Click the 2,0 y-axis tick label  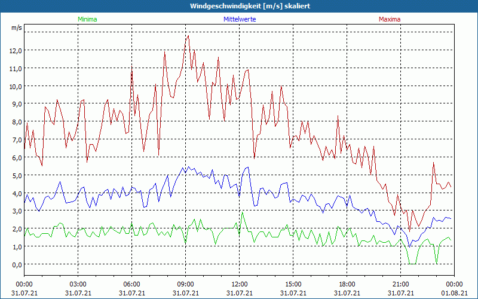click(x=17, y=229)
